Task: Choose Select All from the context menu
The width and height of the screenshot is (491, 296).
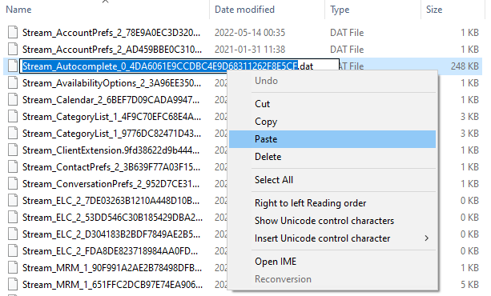Action: [x=332, y=180]
